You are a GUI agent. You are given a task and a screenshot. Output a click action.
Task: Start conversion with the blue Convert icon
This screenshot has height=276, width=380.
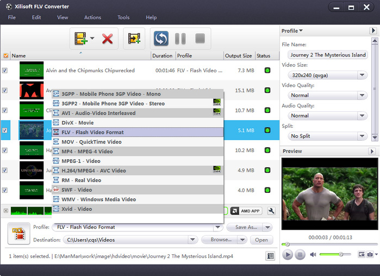pyautogui.click(x=161, y=39)
